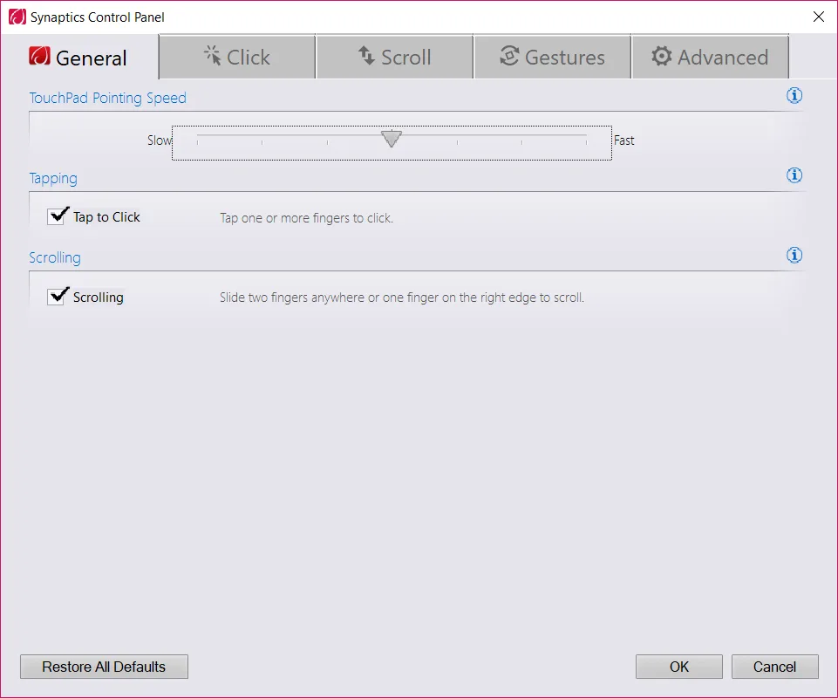838x698 pixels.
Task: Click the 'TouchPad Pointing Speed' heading
Action: click(x=107, y=98)
